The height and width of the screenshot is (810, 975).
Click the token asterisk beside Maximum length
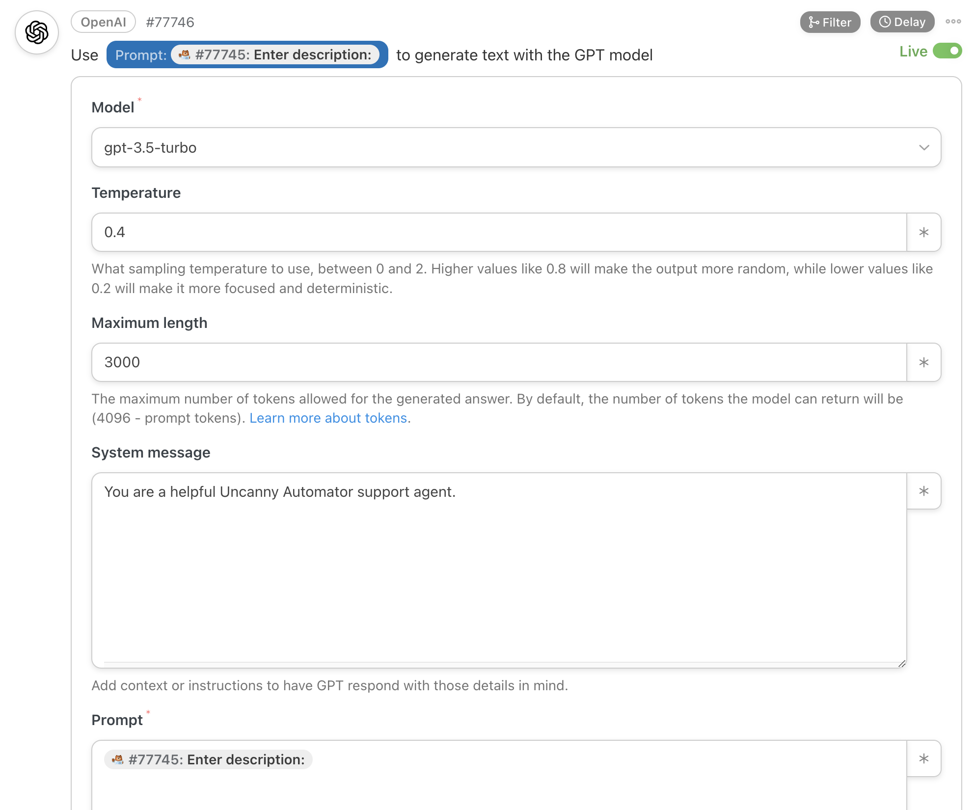[x=923, y=362]
